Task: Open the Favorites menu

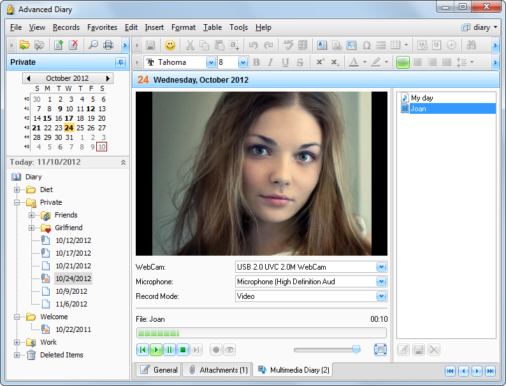Action: (x=102, y=27)
